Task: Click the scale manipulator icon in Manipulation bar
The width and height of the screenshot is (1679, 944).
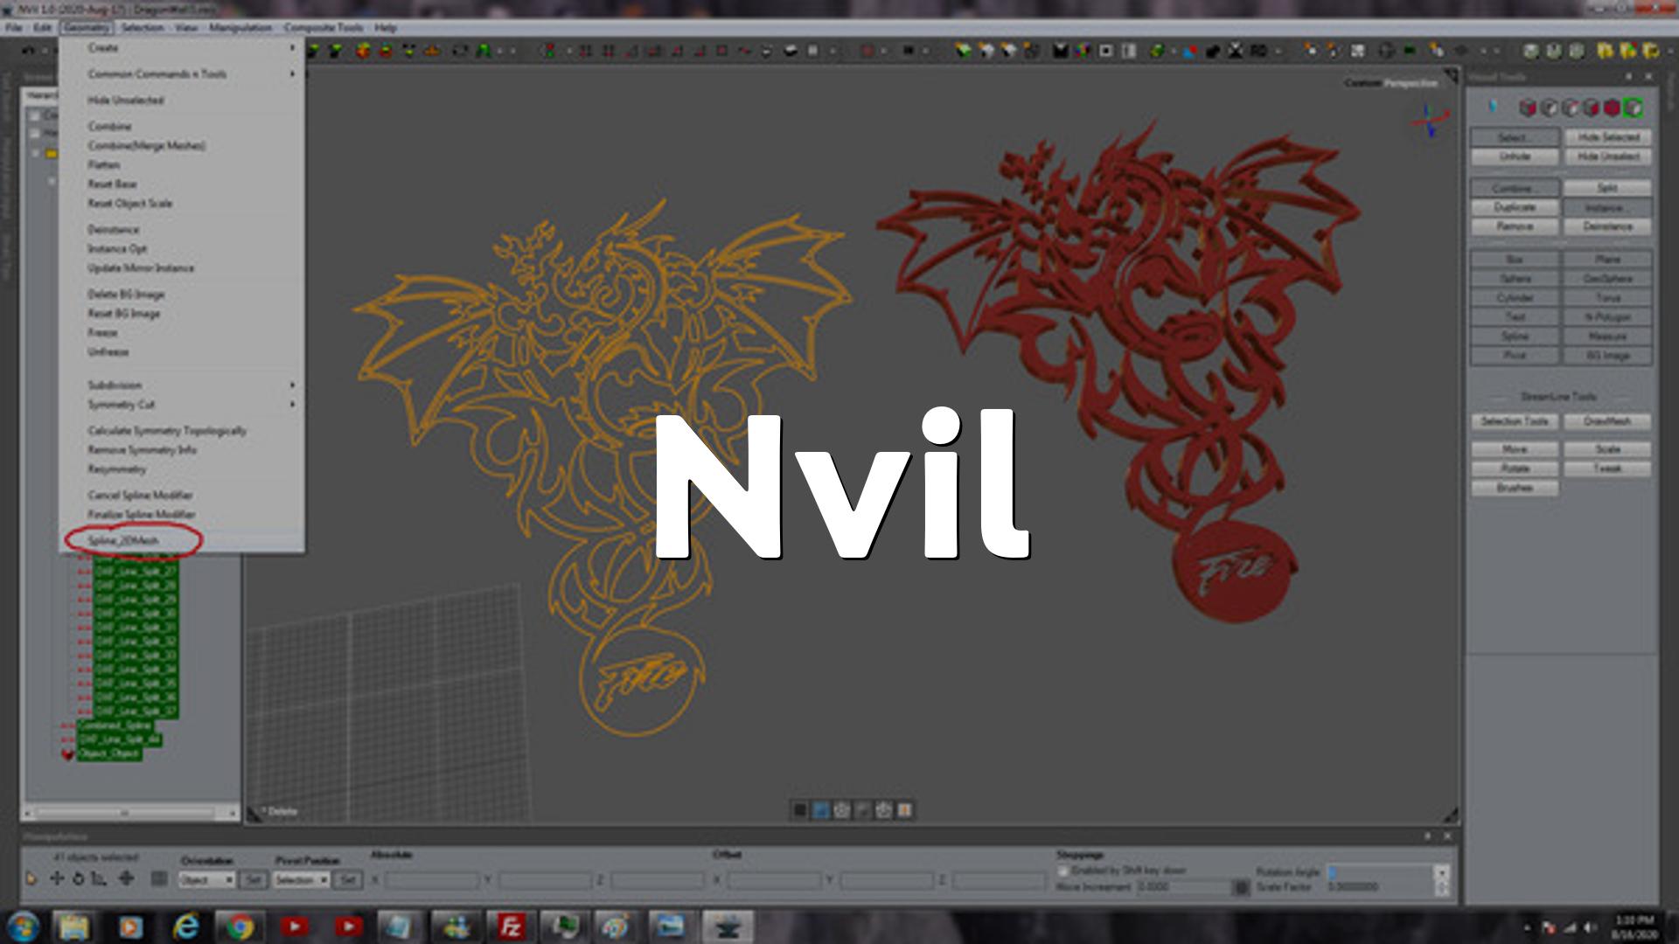Action: point(99,878)
